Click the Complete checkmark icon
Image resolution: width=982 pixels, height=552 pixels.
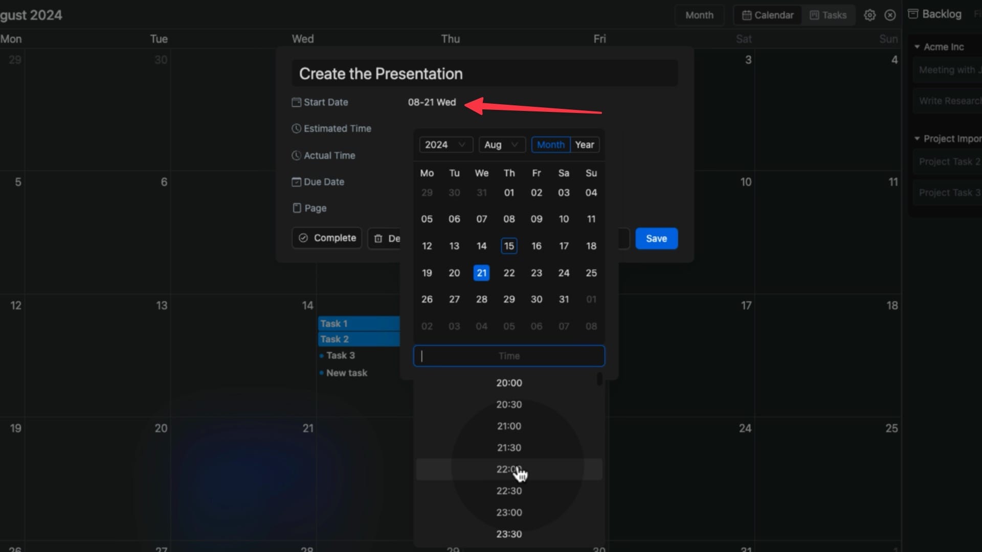pyautogui.click(x=304, y=238)
